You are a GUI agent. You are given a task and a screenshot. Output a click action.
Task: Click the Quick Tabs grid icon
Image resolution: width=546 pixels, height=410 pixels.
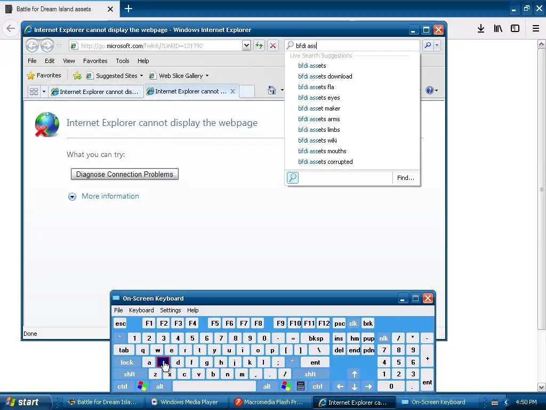pos(34,92)
